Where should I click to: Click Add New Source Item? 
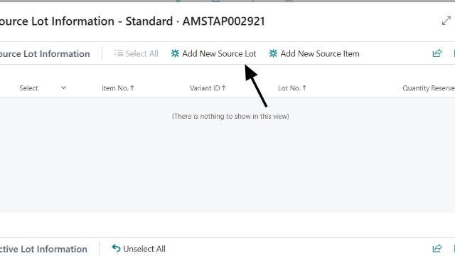(x=314, y=54)
